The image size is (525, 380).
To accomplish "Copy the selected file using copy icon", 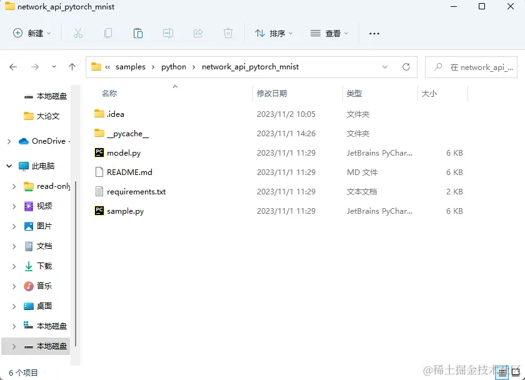I will (107, 34).
